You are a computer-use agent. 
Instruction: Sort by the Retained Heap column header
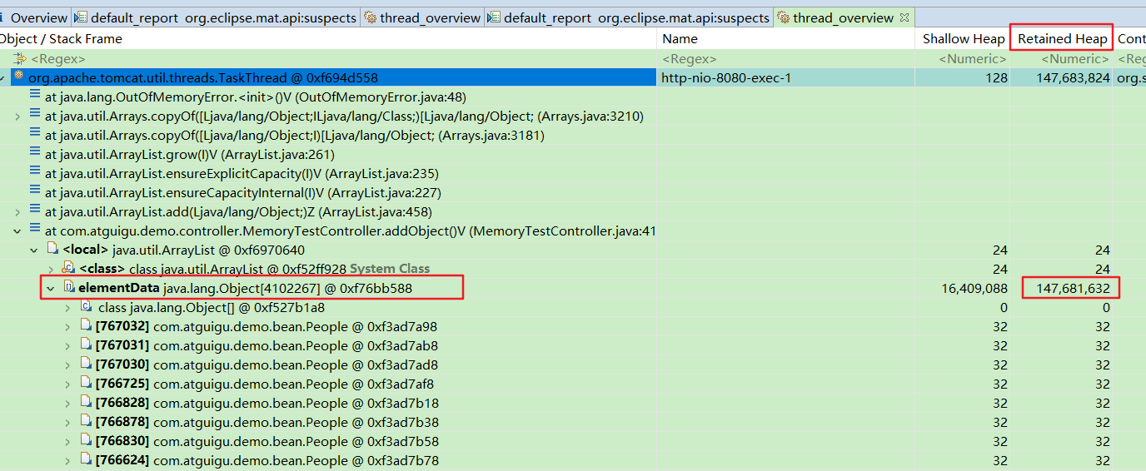1063,38
